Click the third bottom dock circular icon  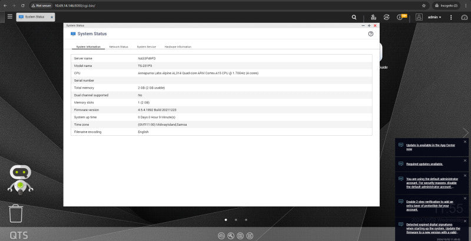(x=240, y=236)
